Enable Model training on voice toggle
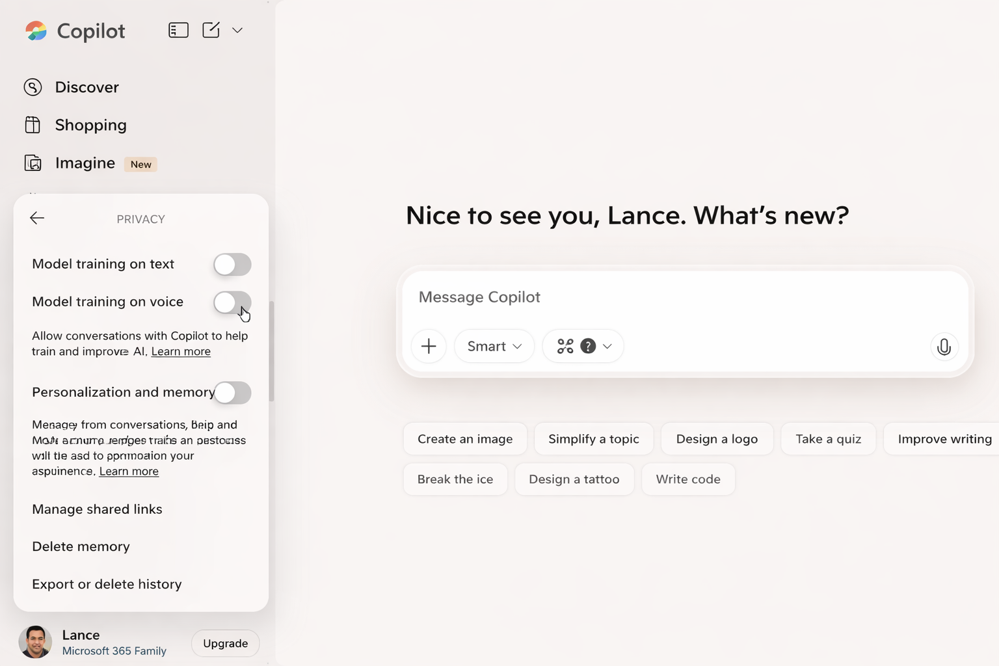The height and width of the screenshot is (666, 999). tap(232, 302)
